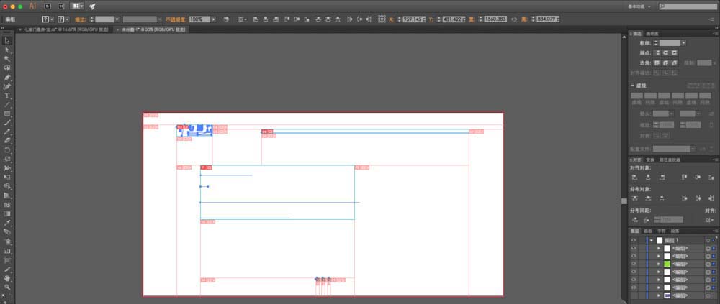Image resolution: width=720 pixels, height=304 pixels.
Task: Collapse the 图层 1 layer tree
Action: point(651,240)
